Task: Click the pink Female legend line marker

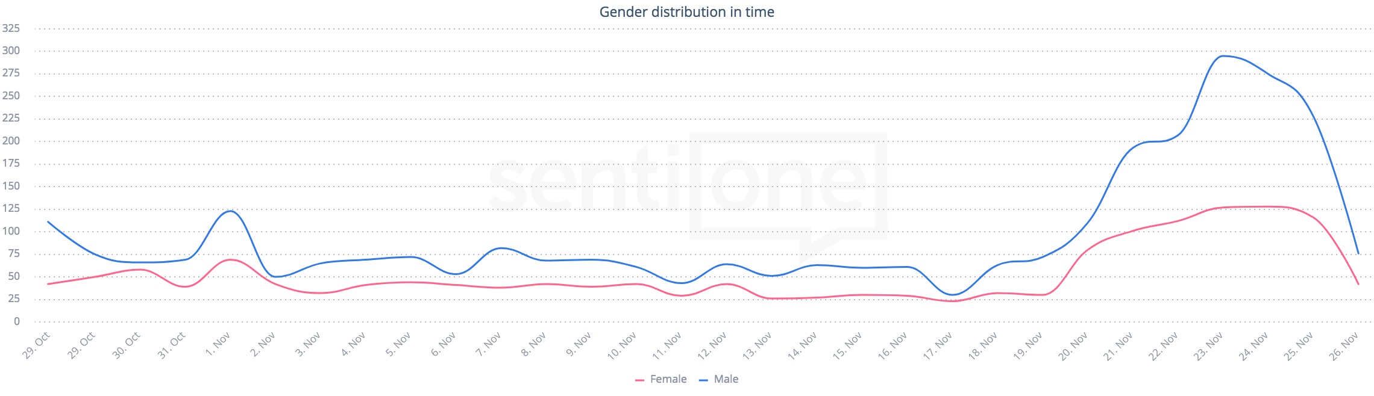Action: coord(640,380)
